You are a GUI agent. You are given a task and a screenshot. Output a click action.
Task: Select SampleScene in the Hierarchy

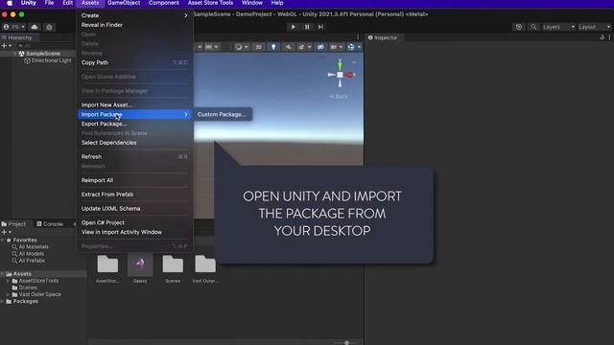pyautogui.click(x=43, y=54)
